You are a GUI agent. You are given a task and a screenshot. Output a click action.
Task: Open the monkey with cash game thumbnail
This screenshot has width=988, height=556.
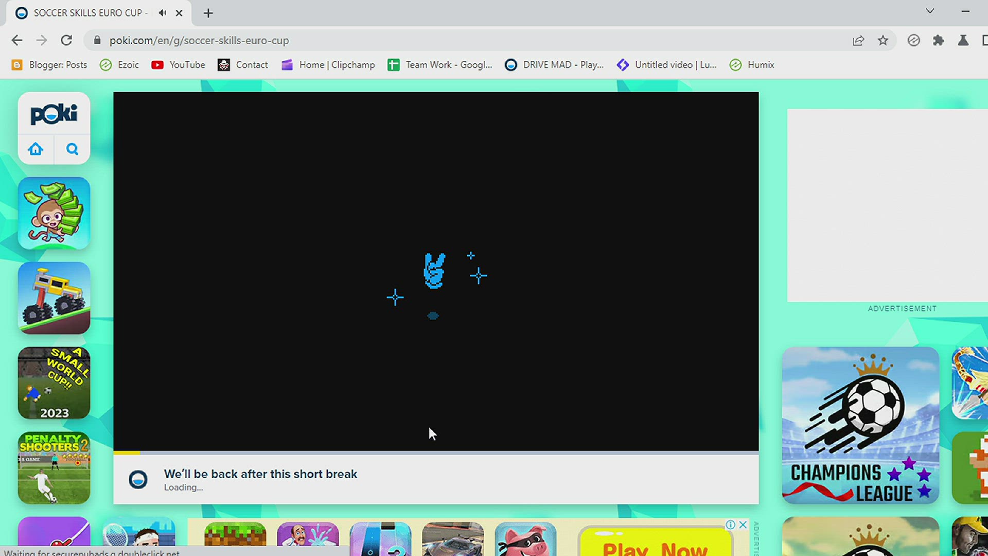click(54, 213)
